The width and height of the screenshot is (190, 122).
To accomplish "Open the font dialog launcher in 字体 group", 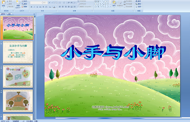I will tap(56, 11).
